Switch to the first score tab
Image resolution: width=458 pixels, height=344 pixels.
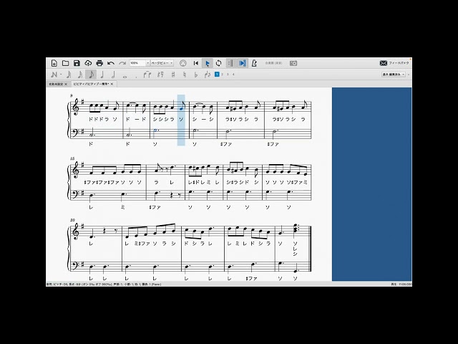click(56, 84)
